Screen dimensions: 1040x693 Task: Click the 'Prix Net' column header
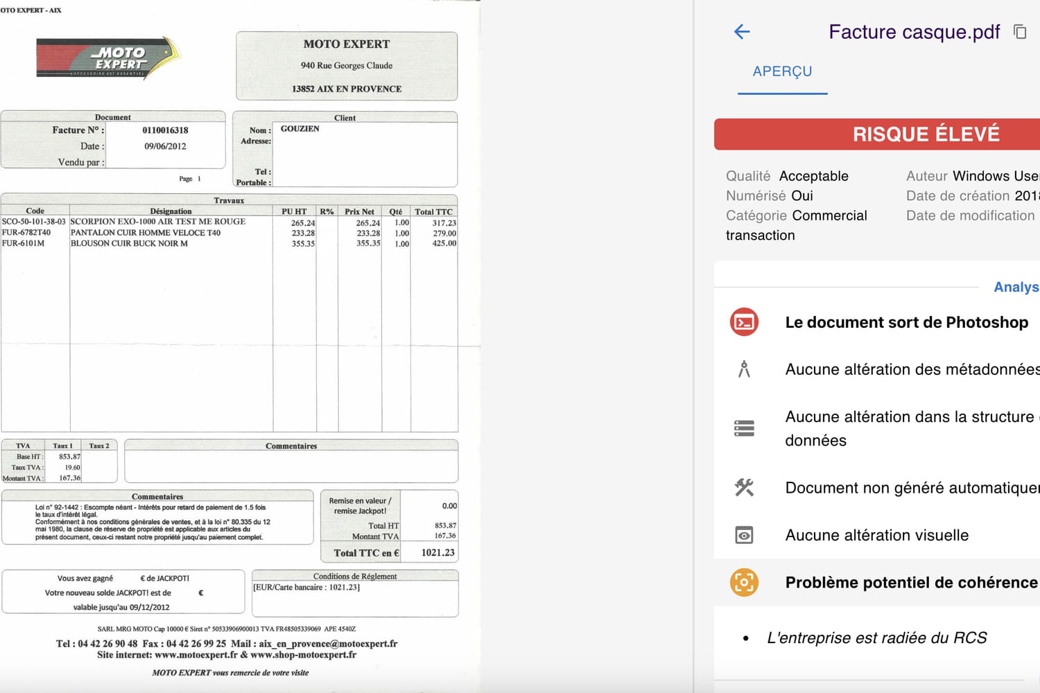coord(359,211)
